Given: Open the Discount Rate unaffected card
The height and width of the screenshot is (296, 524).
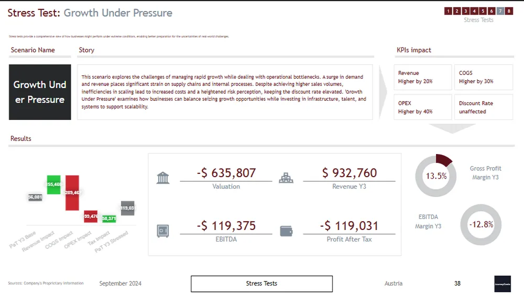Looking at the screenshot, I should [483, 107].
